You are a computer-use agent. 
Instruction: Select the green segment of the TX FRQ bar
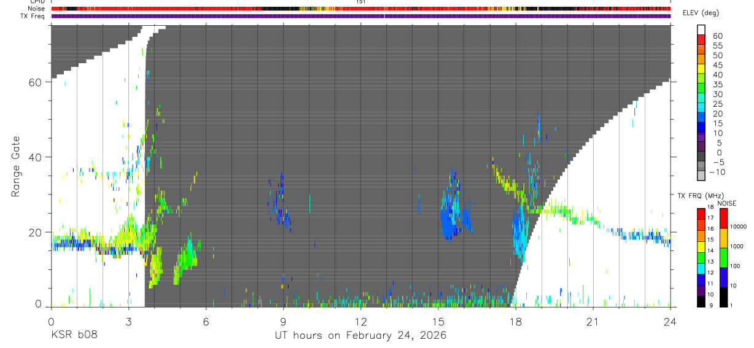(x=701, y=258)
